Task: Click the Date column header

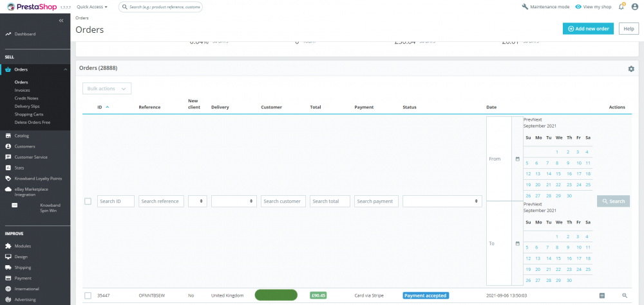Action: click(491, 107)
